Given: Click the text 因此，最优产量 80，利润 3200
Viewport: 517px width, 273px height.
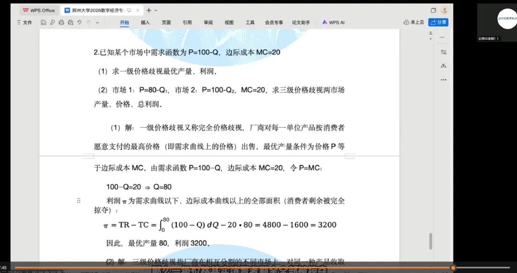Looking at the screenshot, I should (x=157, y=243).
